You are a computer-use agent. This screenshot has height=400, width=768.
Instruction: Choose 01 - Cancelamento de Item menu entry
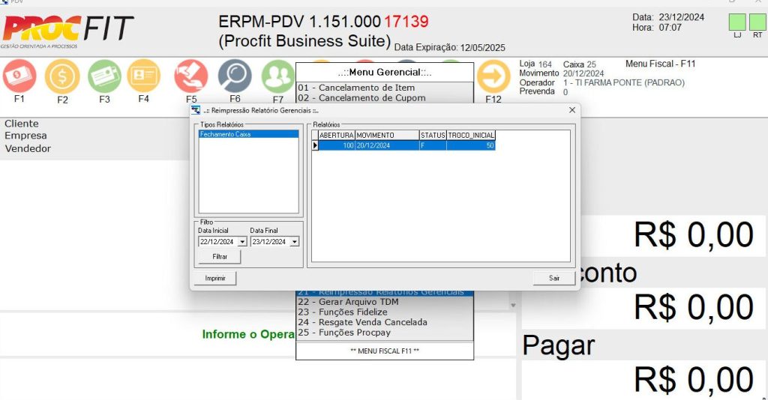385,88
